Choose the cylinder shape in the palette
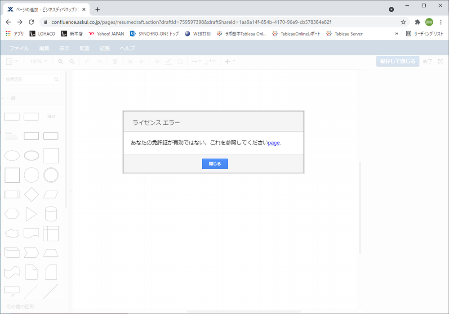 pyautogui.click(x=51, y=214)
